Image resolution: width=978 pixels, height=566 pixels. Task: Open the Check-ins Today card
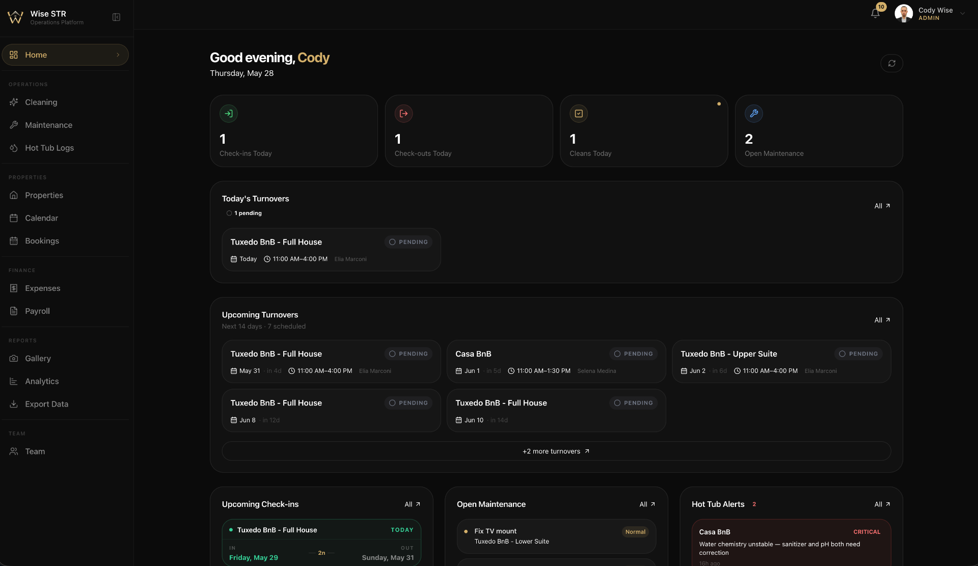pos(294,131)
